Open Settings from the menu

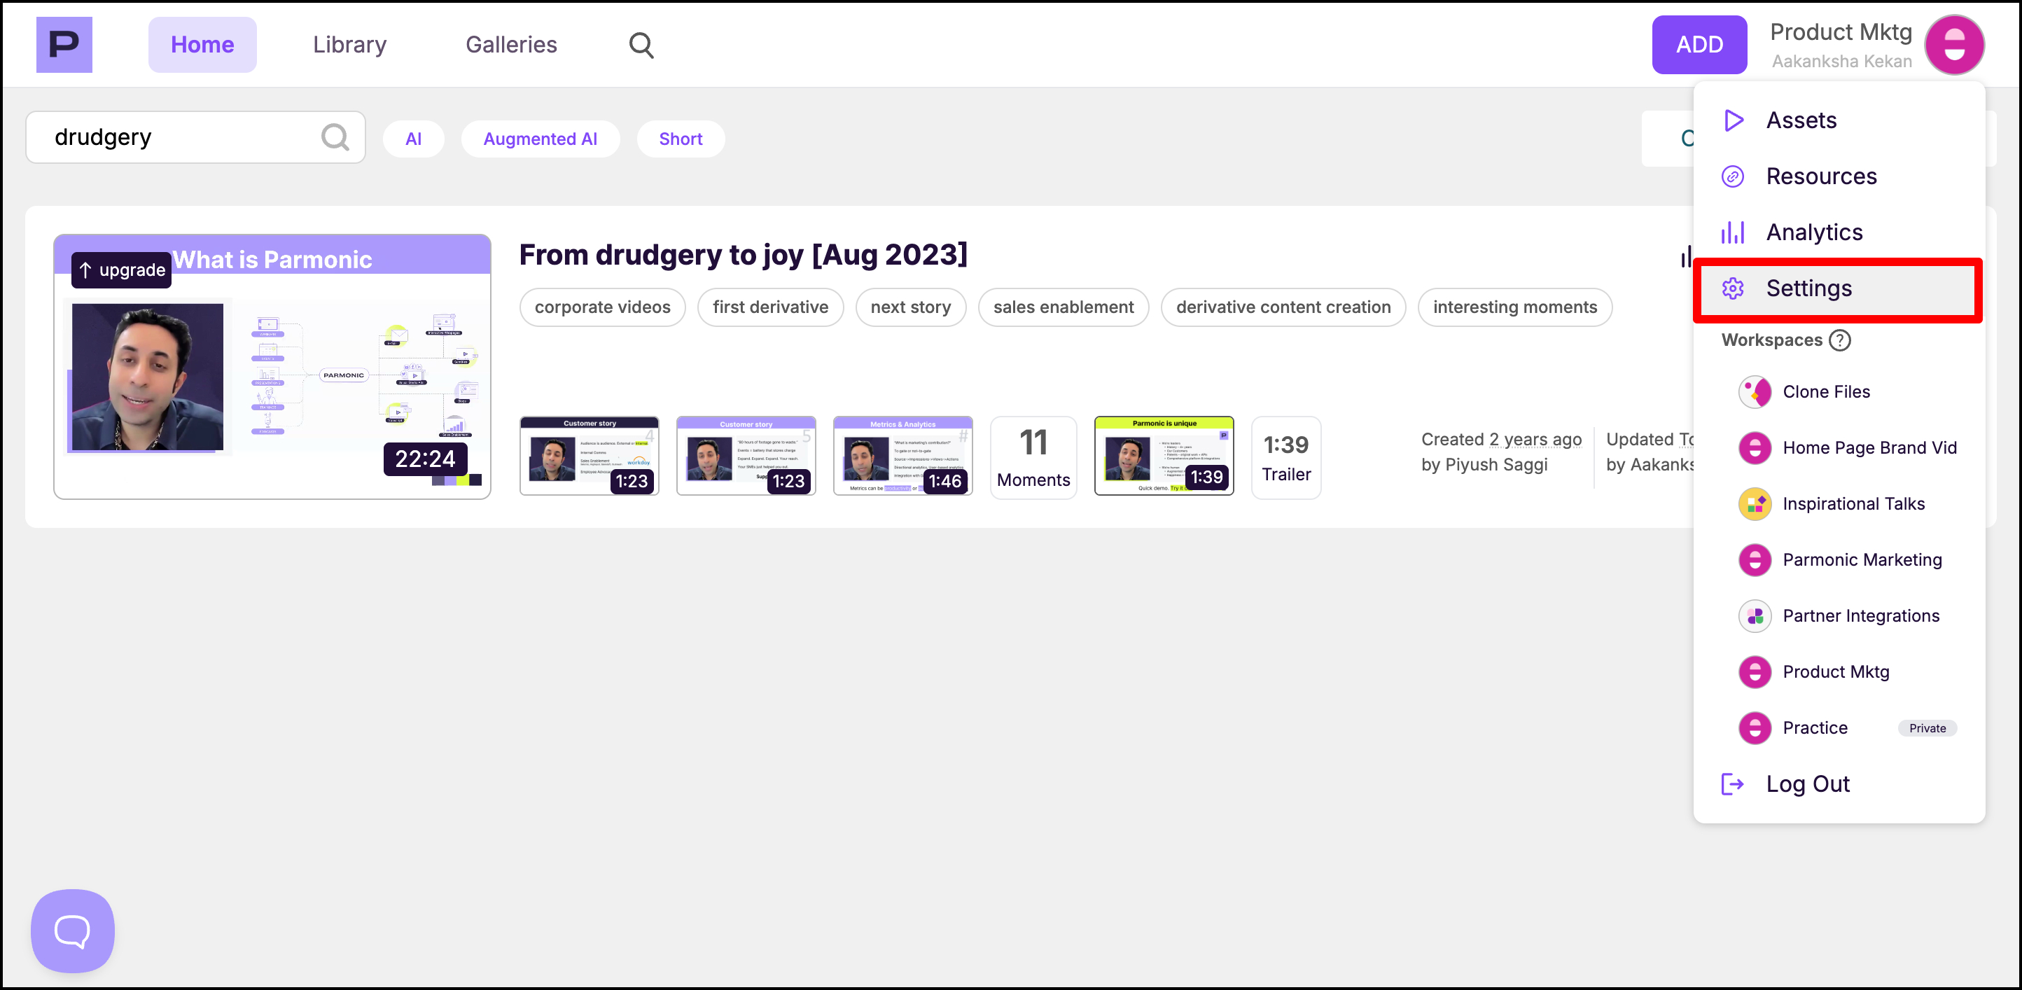tap(1808, 288)
